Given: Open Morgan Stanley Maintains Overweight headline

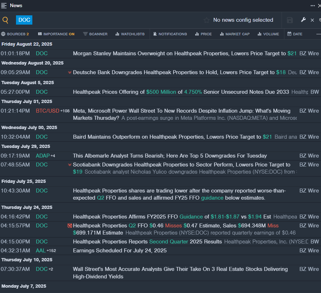Looking at the screenshot, I should click(x=184, y=53).
